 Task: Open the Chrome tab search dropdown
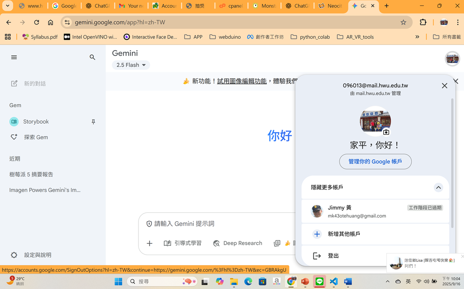pyautogui.click(x=8, y=5)
